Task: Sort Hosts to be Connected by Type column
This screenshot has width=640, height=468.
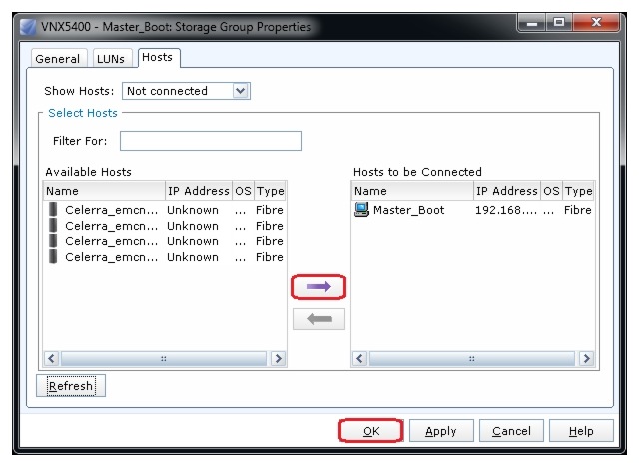Action: pos(578,191)
